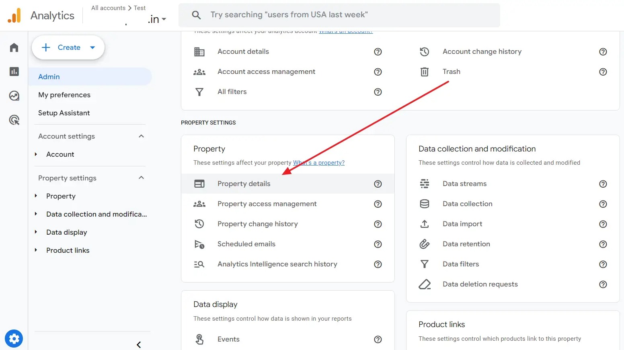Select My preferences in the navigation
Screen dimensions: 624x350
64,95
